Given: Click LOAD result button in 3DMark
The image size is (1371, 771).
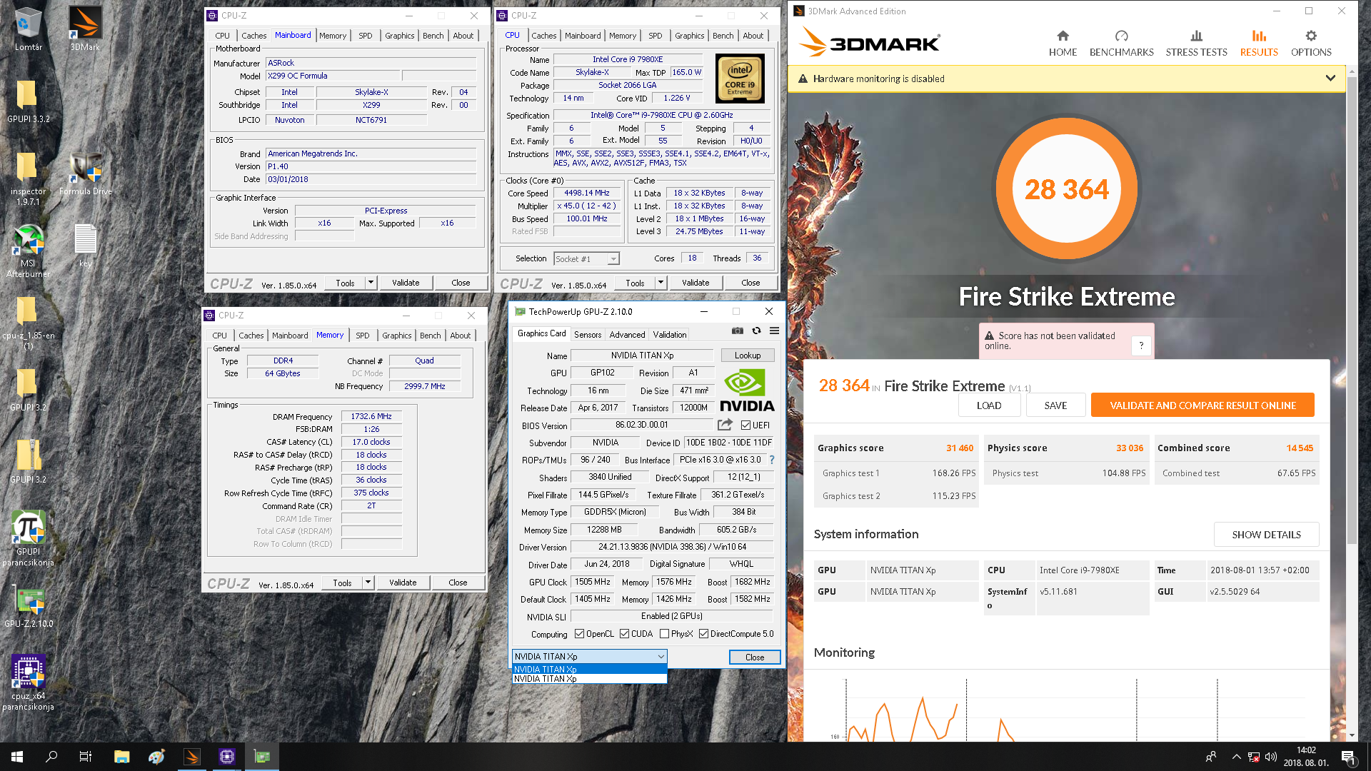Looking at the screenshot, I should click(x=989, y=405).
